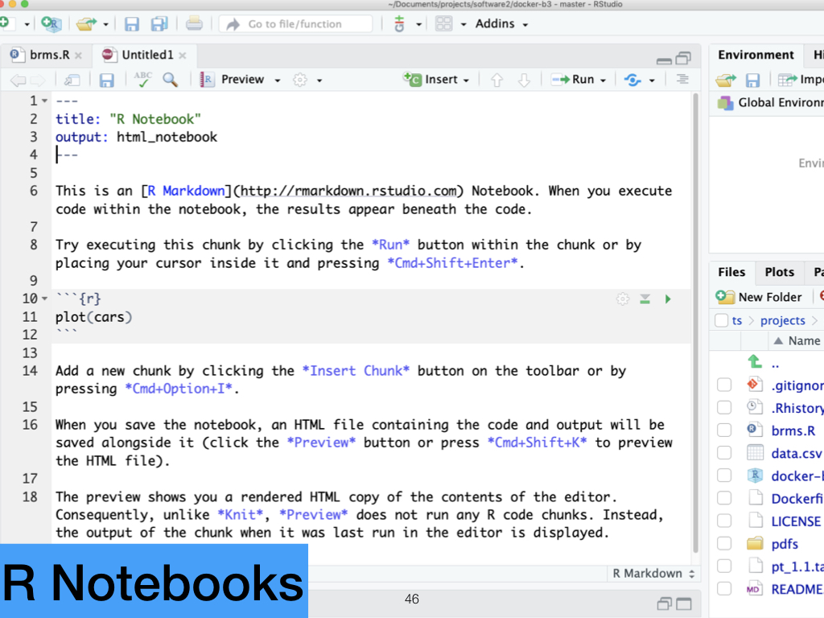
Task: Minimize the source editor pane
Action: point(664,60)
